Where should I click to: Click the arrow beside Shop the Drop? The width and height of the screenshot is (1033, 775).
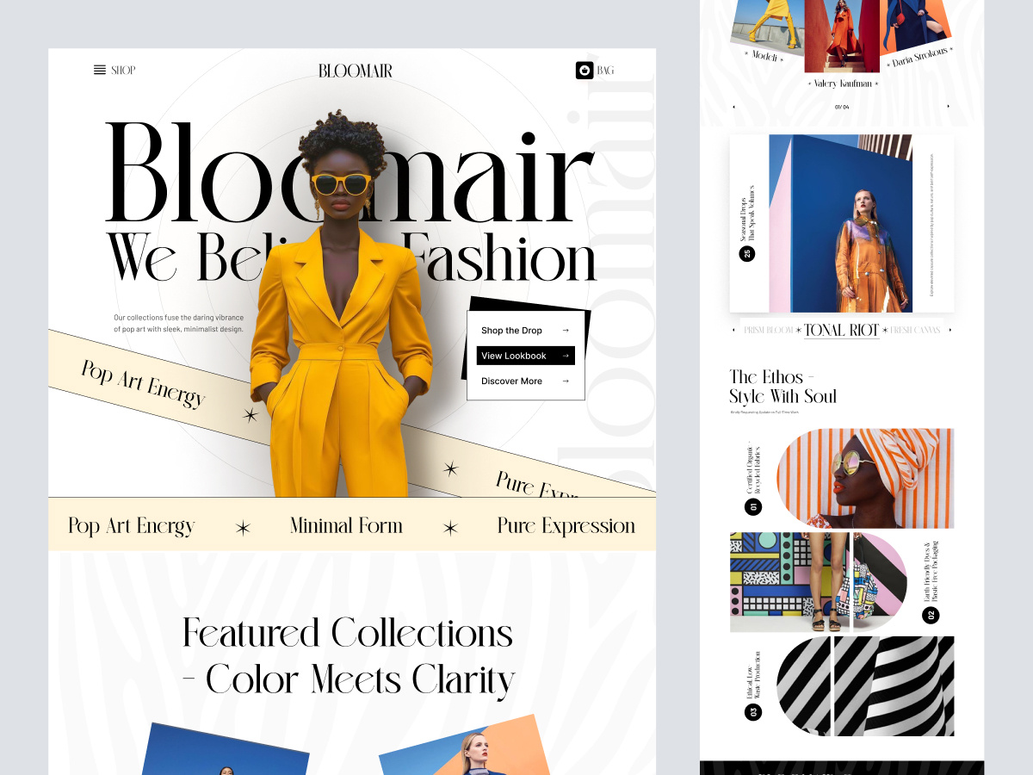(565, 331)
